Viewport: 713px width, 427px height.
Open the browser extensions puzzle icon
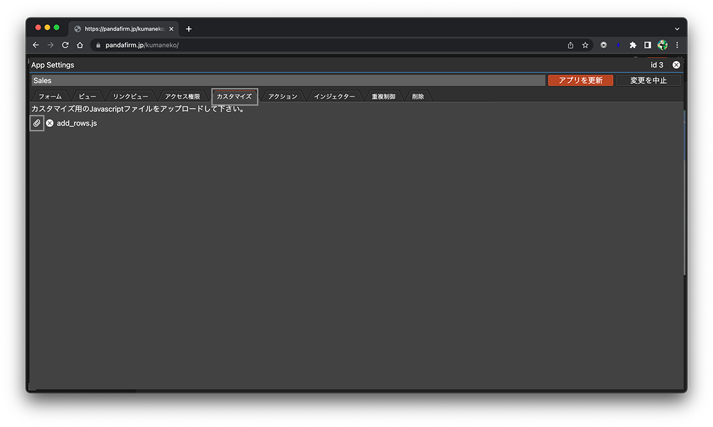point(633,45)
